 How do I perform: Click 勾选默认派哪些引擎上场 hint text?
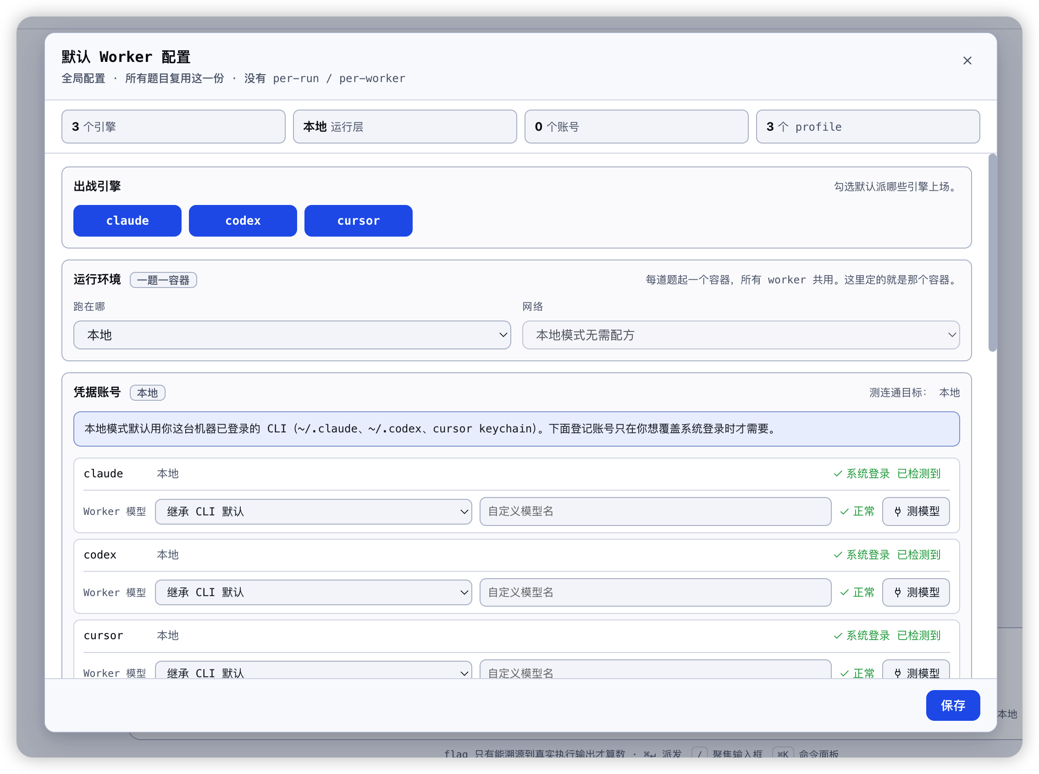(x=896, y=187)
